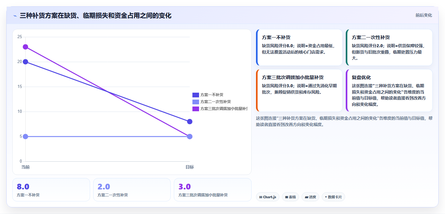Viewport: 445px width, 214px height.
Task: Click the value-5 data point at 目标
Action: click(190, 136)
